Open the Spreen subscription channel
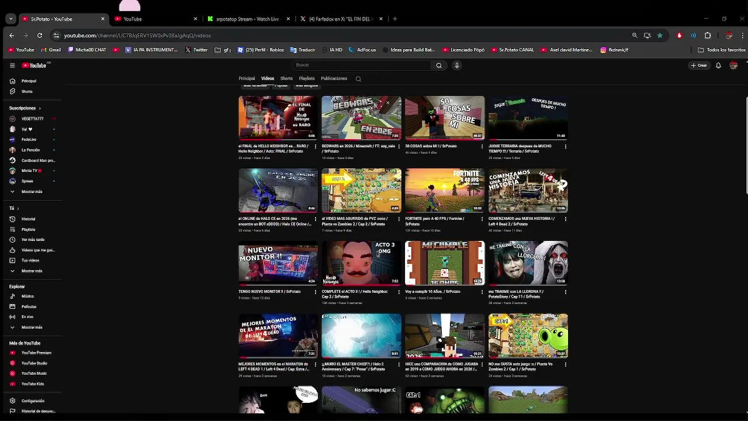 (27, 181)
